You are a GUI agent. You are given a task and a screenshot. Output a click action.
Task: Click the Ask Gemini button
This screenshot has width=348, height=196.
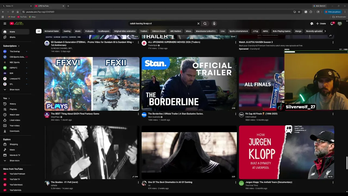(x=319, y=6)
